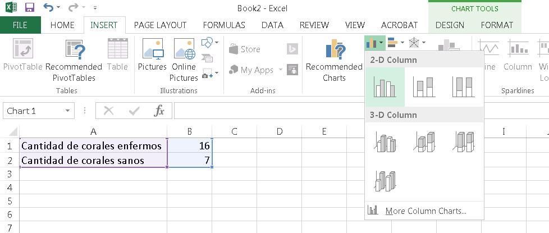549x233 pixels.
Task: Click the Undo arrow
Action: [48, 8]
